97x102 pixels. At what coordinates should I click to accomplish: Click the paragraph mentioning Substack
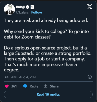point(48,59)
